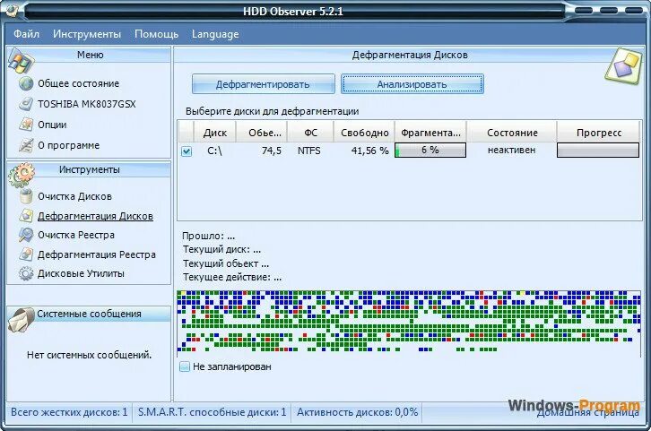Click the hard drive icon beside TOSHIBA MK8037GSX
651x431 pixels.
pyautogui.click(x=26, y=104)
